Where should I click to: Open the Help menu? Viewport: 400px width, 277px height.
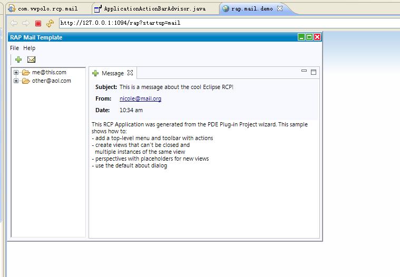click(29, 48)
